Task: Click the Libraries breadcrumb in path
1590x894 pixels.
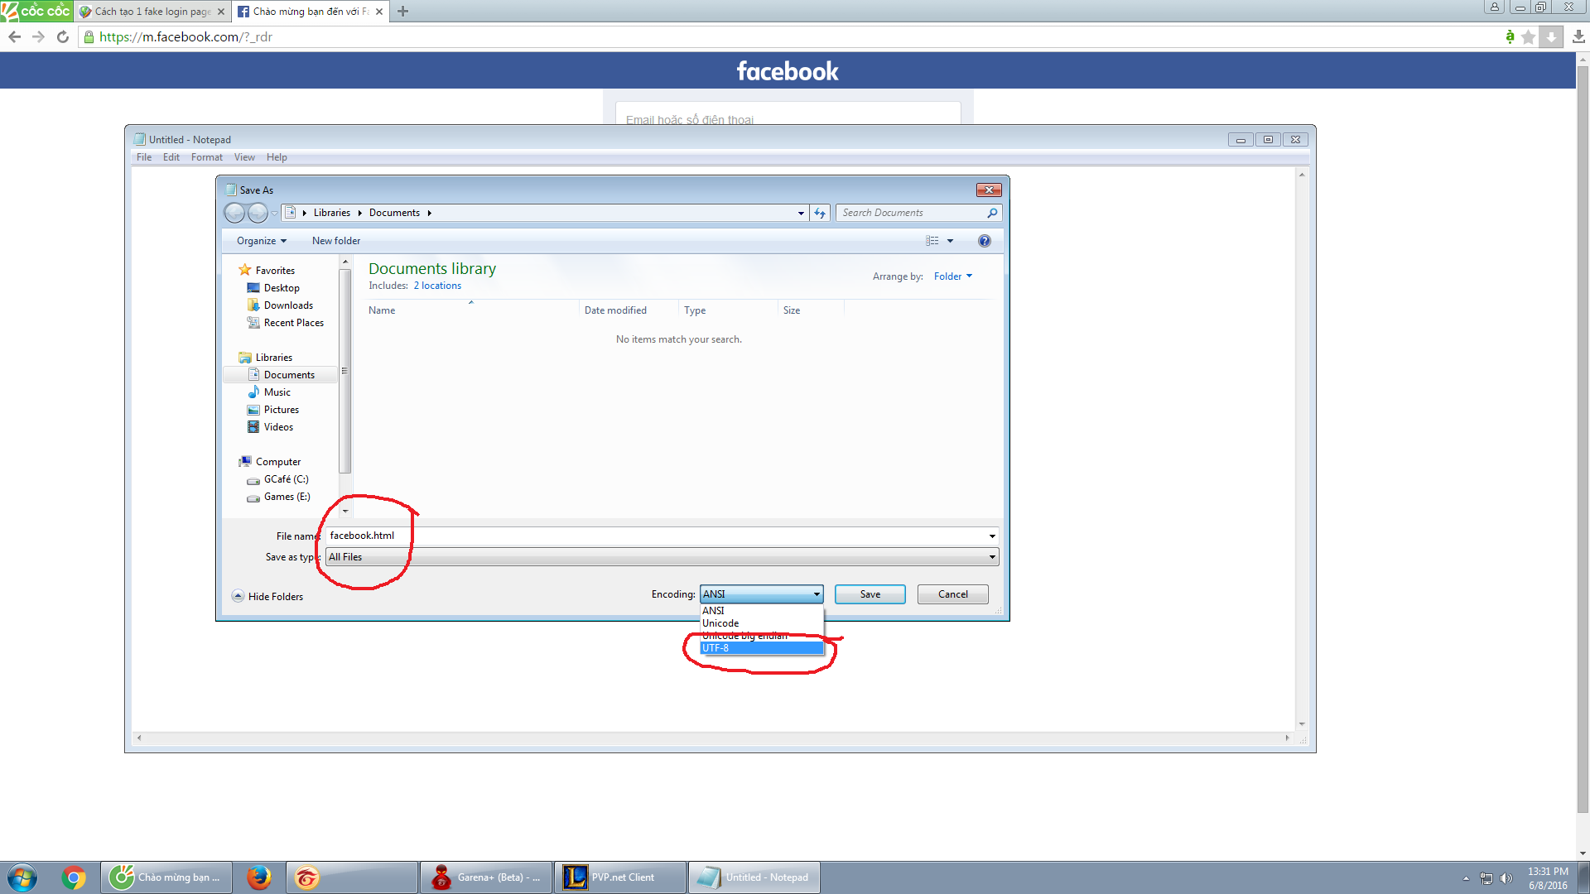Action: point(331,213)
